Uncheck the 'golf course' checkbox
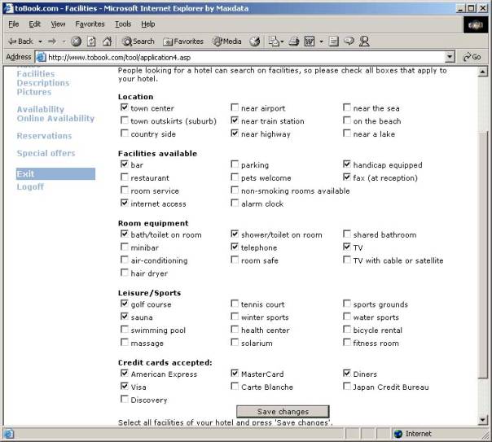This screenshot has height=442, width=492. (x=125, y=304)
